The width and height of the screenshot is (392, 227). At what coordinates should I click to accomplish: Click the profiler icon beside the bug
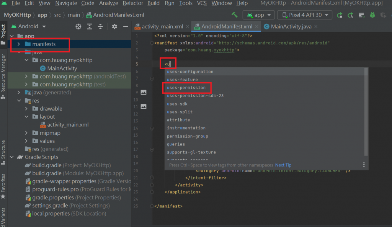pos(383,15)
